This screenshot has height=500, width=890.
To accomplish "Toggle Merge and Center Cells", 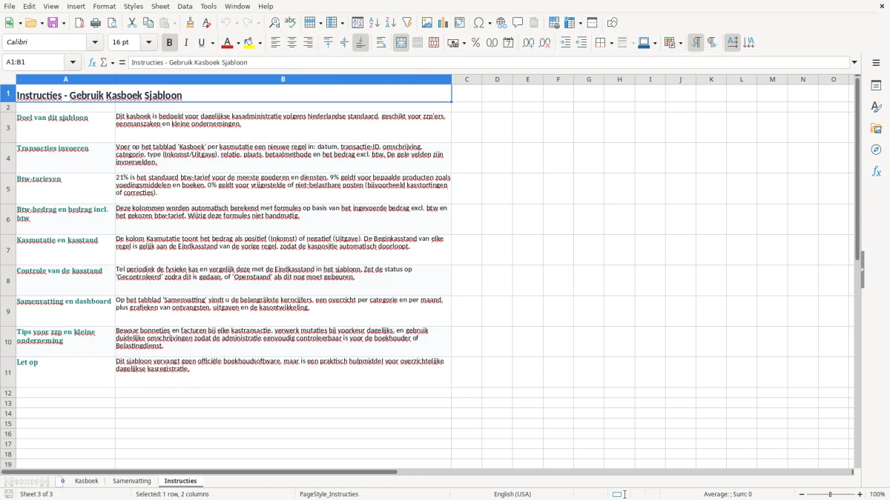I will (x=401, y=43).
